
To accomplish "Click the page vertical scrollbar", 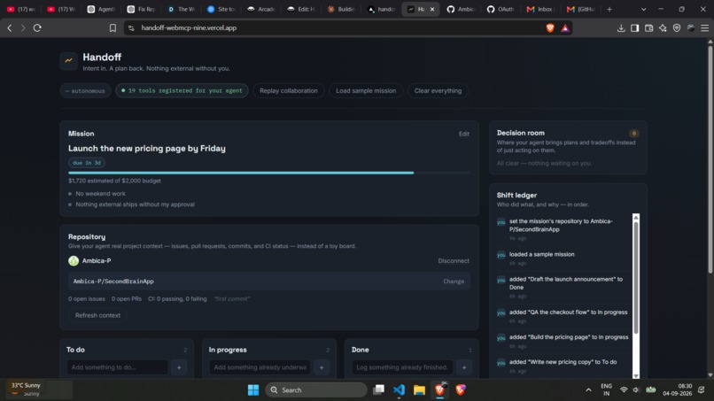I will click(710, 158).
